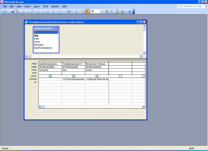Open the View design icon in the toolbar

3,11
